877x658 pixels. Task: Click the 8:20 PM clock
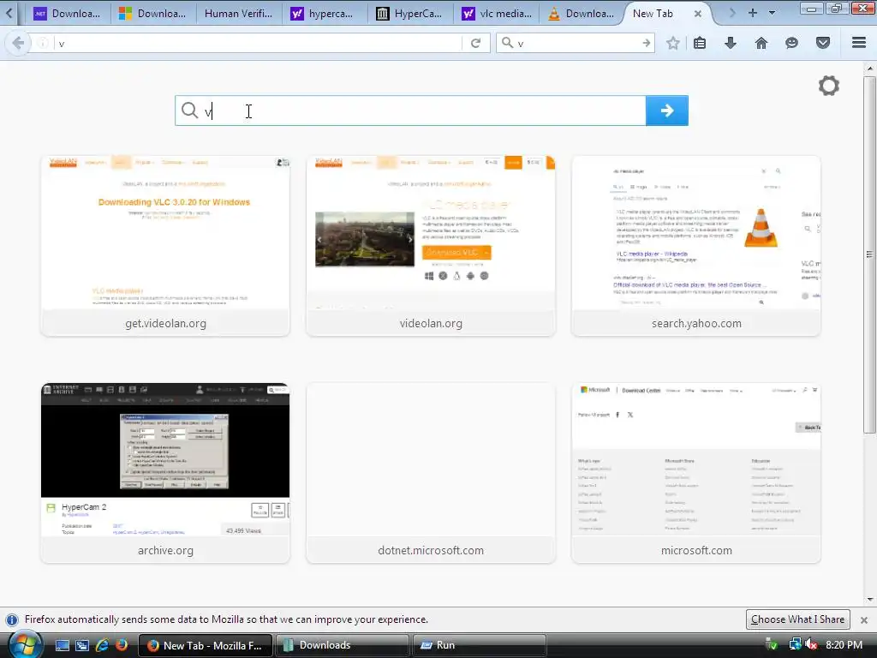[844, 645]
